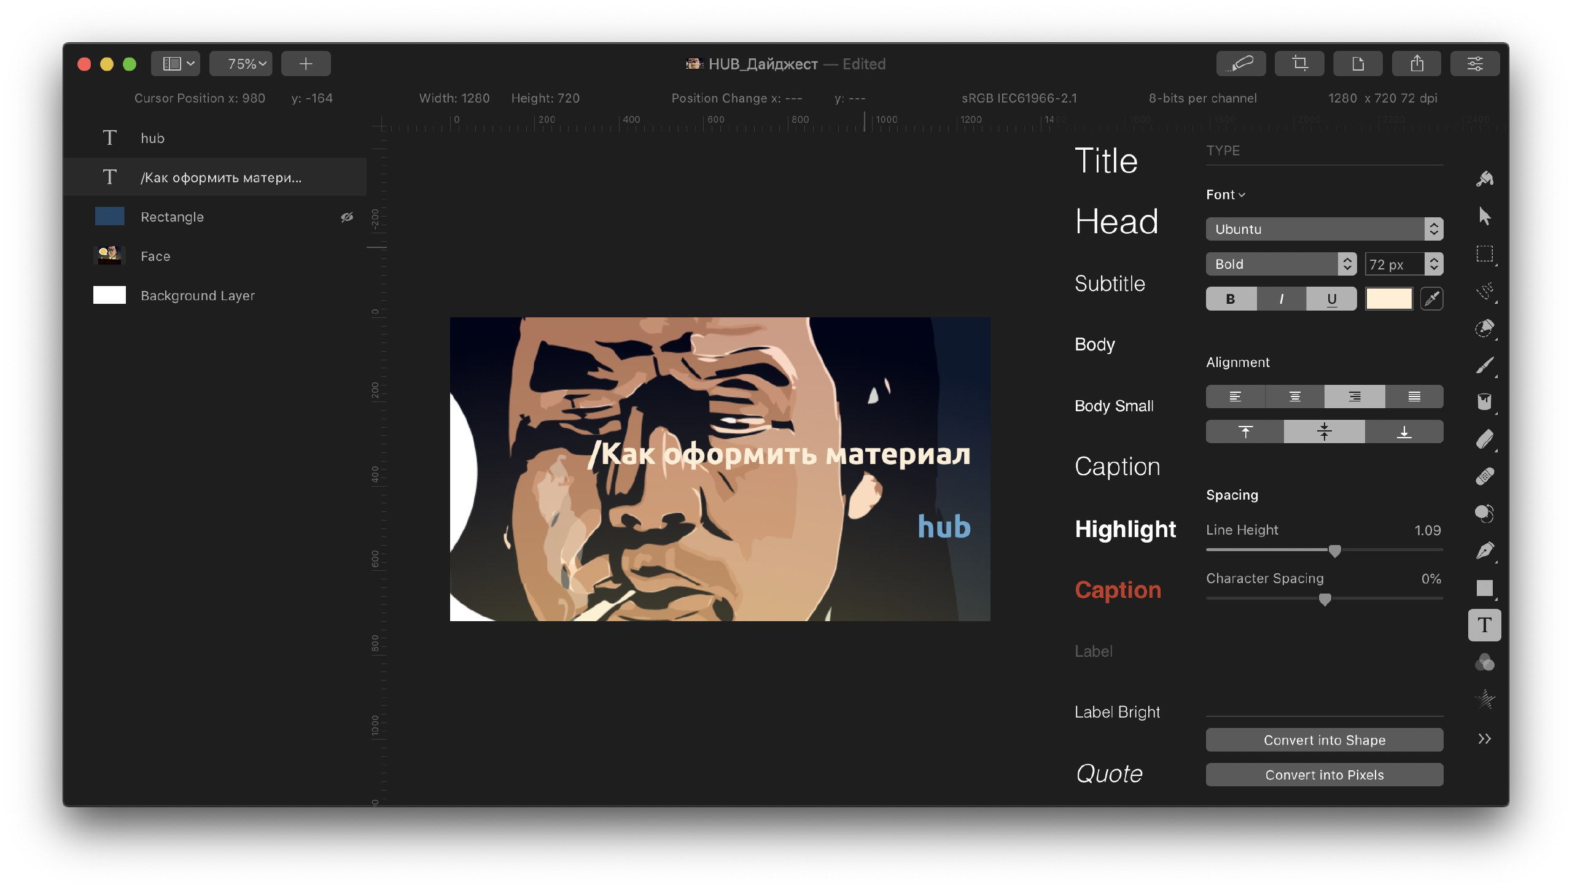Select the Paint brush tool
1572x890 pixels.
(x=1484, y=365)
